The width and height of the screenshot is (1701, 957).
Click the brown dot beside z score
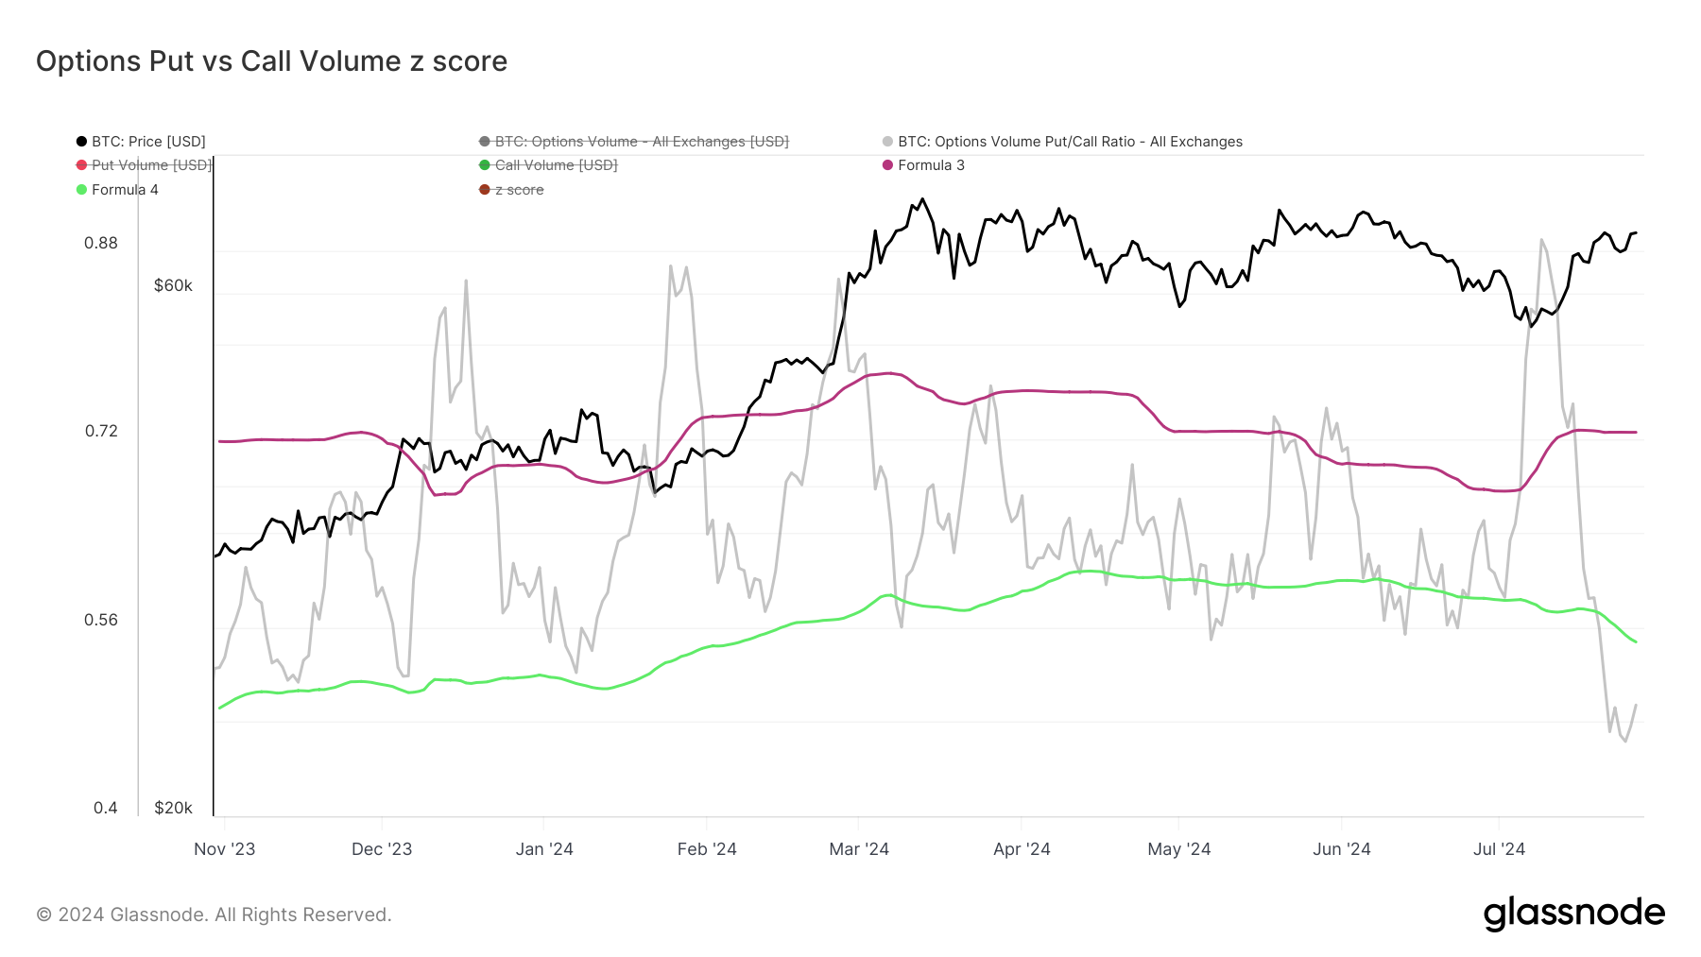[x=485, y=190]
